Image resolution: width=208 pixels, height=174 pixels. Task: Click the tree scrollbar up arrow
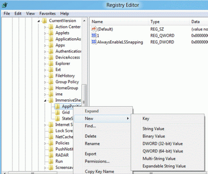click(84, 21)
